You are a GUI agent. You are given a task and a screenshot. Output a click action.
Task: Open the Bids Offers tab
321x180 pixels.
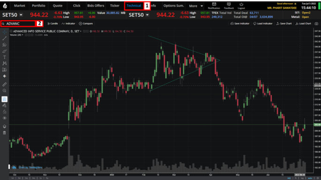[96, 6]
